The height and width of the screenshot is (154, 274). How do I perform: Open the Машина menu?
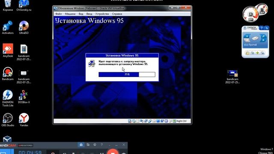70,14
